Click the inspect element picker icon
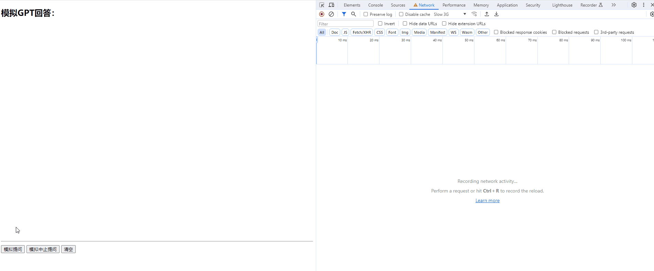The image size is (654, 271). point(322,5)
